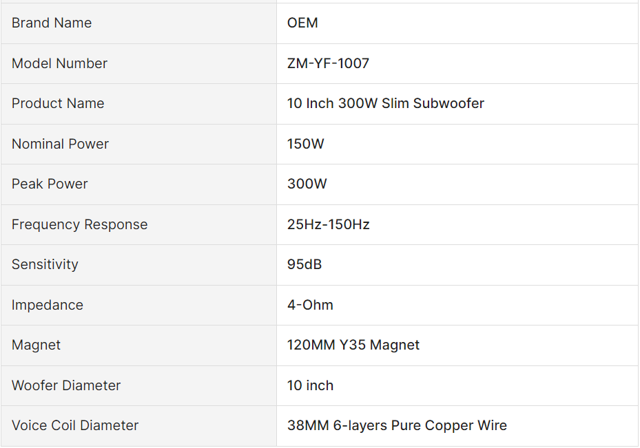The height and width of the screenshot is (448, 640).
Task: Click the Product Name label
Action: [58, 103]
